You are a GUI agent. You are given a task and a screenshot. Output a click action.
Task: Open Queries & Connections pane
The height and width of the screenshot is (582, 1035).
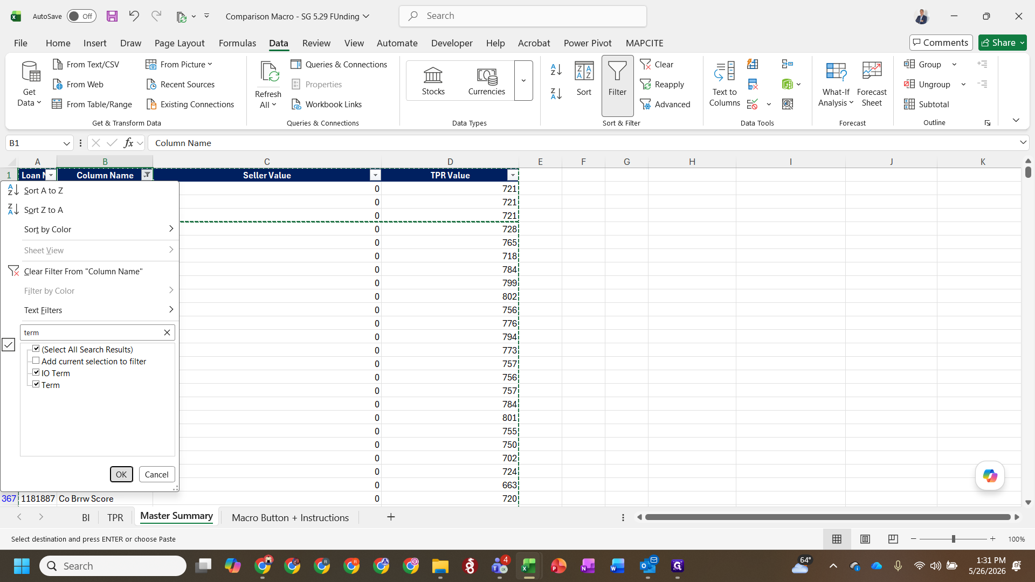[x=339, y=64]
